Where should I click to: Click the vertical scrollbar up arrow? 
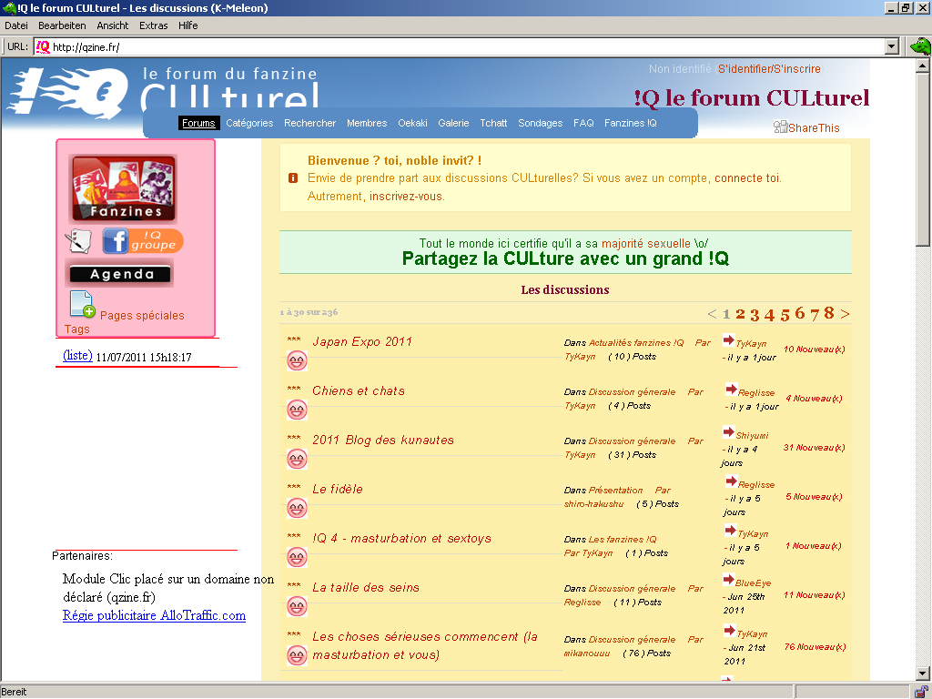(x=923, y=65)
